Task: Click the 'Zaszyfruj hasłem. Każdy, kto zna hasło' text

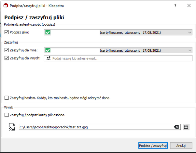Action: 60,98
